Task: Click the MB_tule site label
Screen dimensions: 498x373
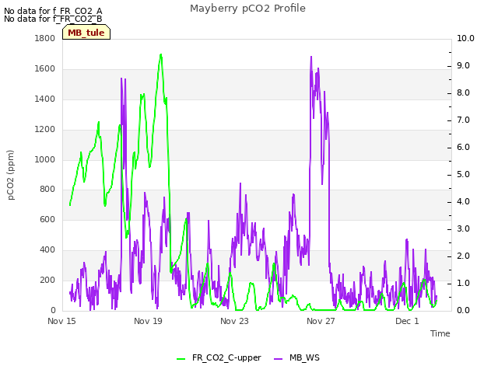Action: tap(86, 33)
